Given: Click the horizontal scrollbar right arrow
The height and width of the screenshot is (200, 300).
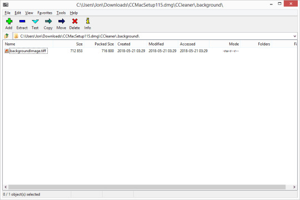Looking at the screenshot, I should coord(294,187).
